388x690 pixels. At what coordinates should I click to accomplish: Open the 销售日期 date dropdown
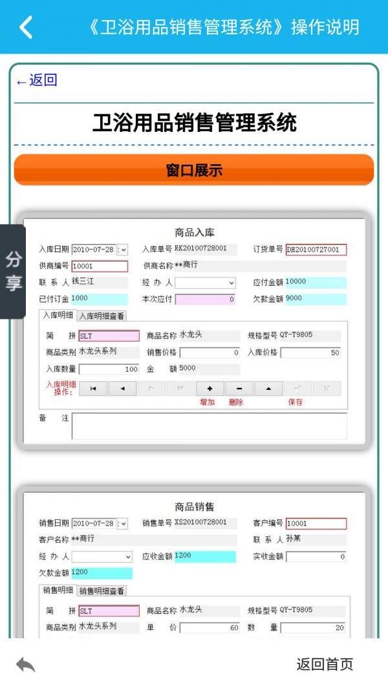(123, 524)
